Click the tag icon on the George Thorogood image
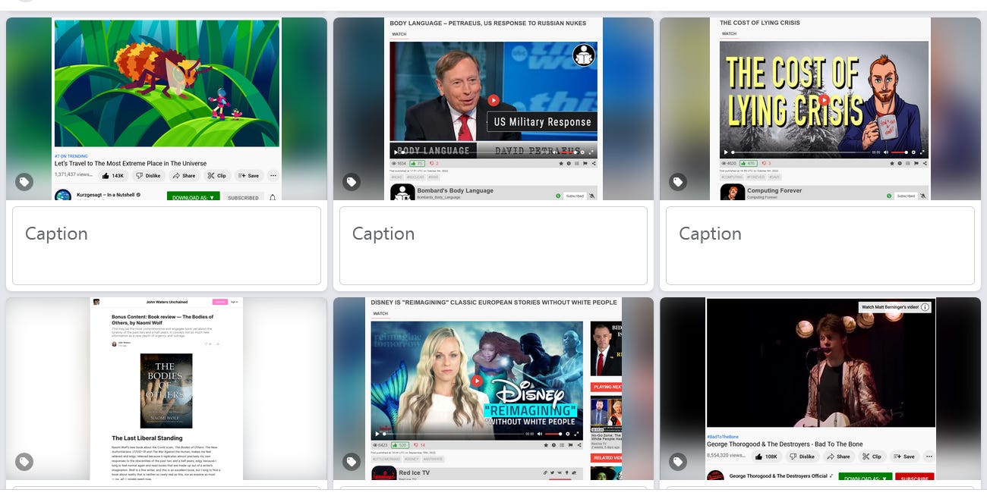Viewport: 987px width, 499px height. click(x=678, y=462)
